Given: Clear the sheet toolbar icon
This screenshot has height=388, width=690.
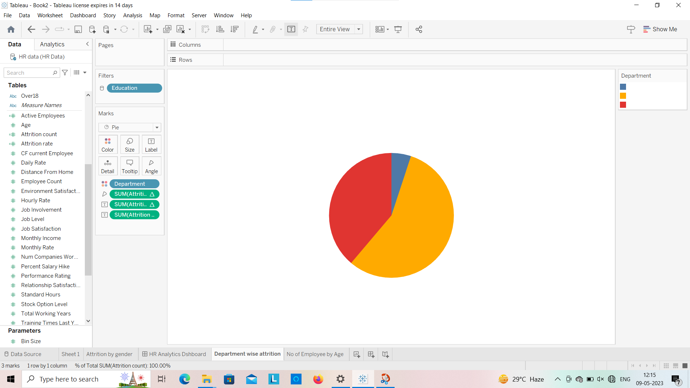Looking at the screenshot, I should point(180,29).
